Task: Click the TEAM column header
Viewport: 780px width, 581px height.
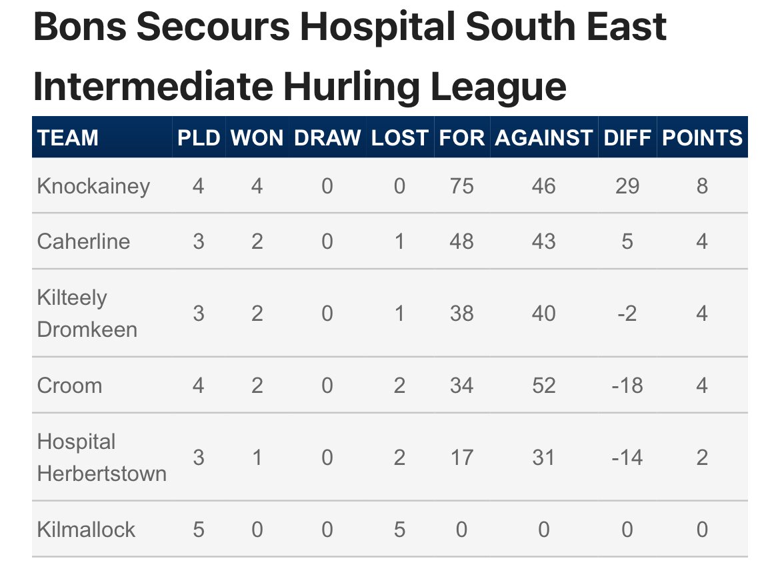Action: tap(67, 137)
